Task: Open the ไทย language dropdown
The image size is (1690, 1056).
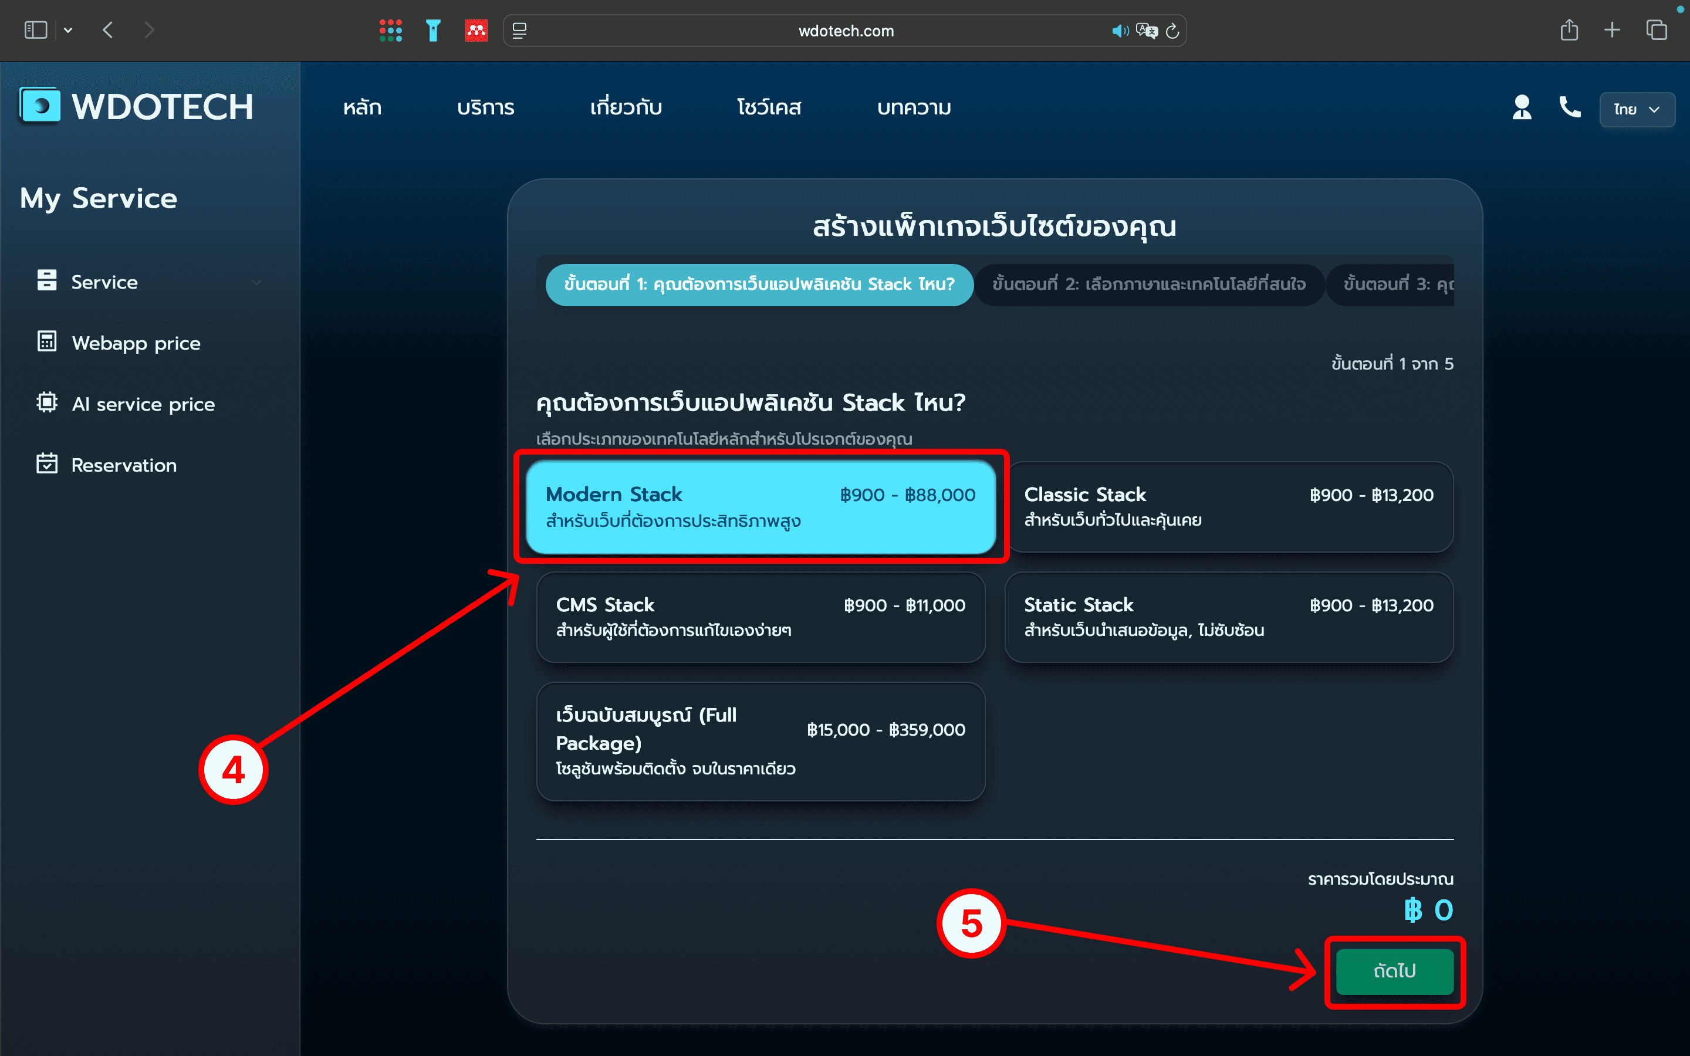Action: click(x=1637, y=110)
